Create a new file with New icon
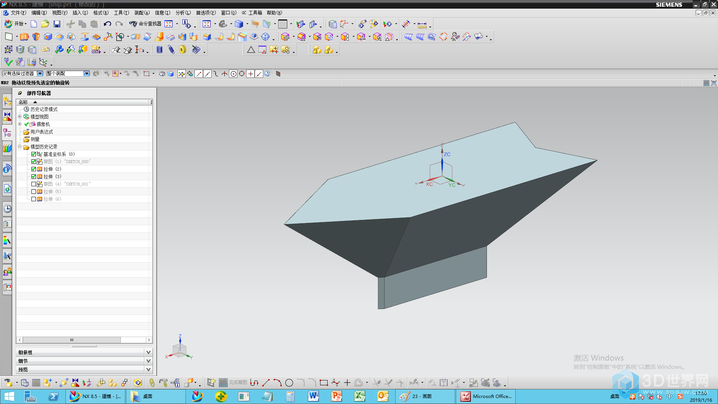 [34, 24]
